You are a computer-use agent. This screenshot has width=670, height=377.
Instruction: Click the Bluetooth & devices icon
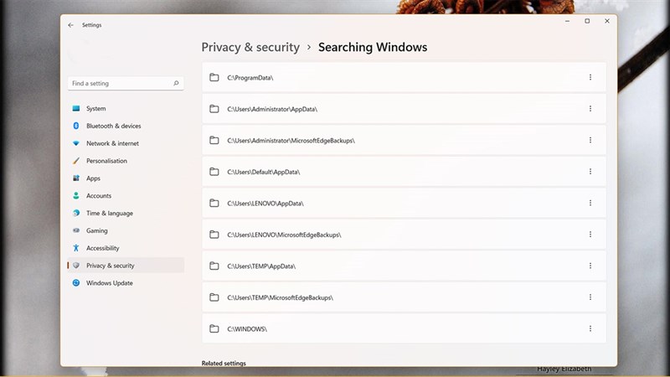point(76,126)
